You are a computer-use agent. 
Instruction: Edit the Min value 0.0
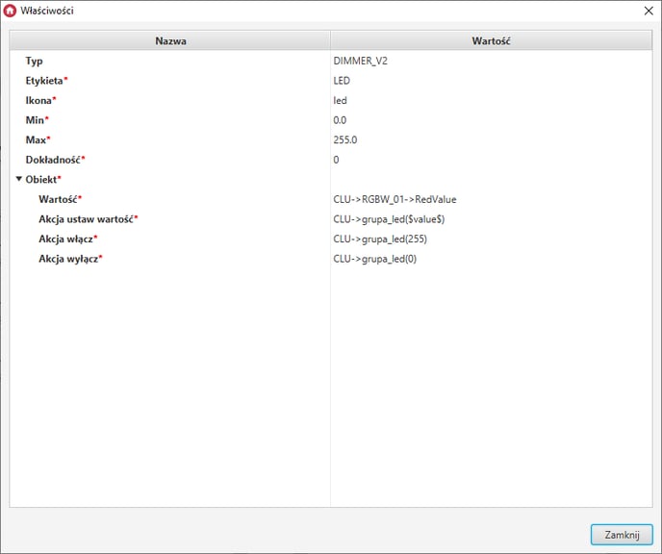coord(341,120)
